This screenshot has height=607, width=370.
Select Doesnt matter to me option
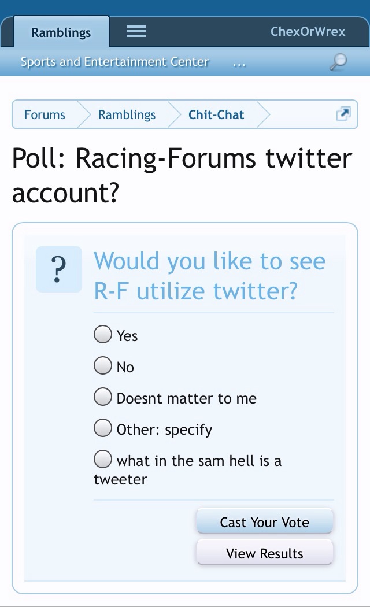click(x=103, y=397)
